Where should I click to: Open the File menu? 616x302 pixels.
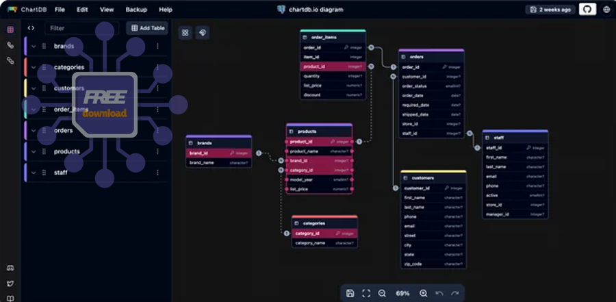point(60,10)
